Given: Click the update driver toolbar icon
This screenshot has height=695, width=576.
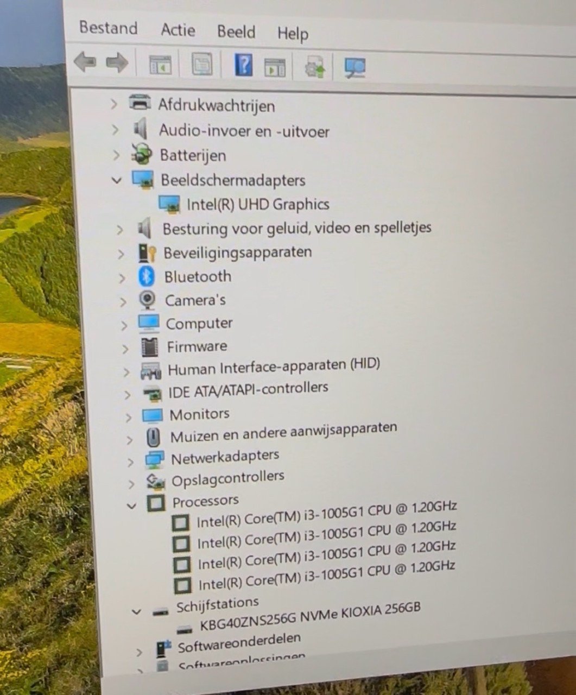Looking at the screenshot, I should point(314,68).
